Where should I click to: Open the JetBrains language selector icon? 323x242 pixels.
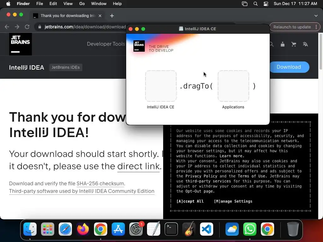305,44
